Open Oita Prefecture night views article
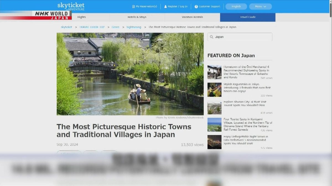The image size is (332, 186). click(246, 140)
